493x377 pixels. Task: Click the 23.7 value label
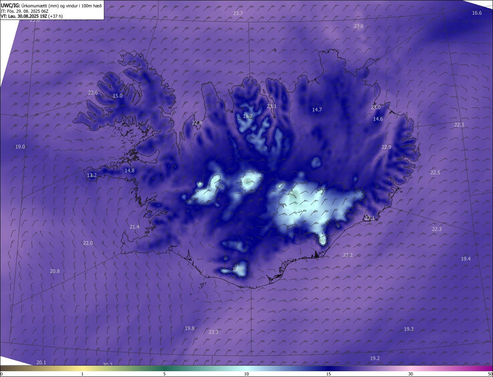click(238, 13)
